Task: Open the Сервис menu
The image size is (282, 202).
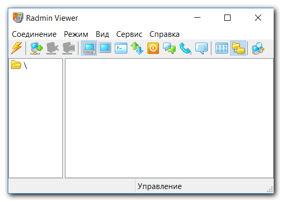Action: pos(129,34)
